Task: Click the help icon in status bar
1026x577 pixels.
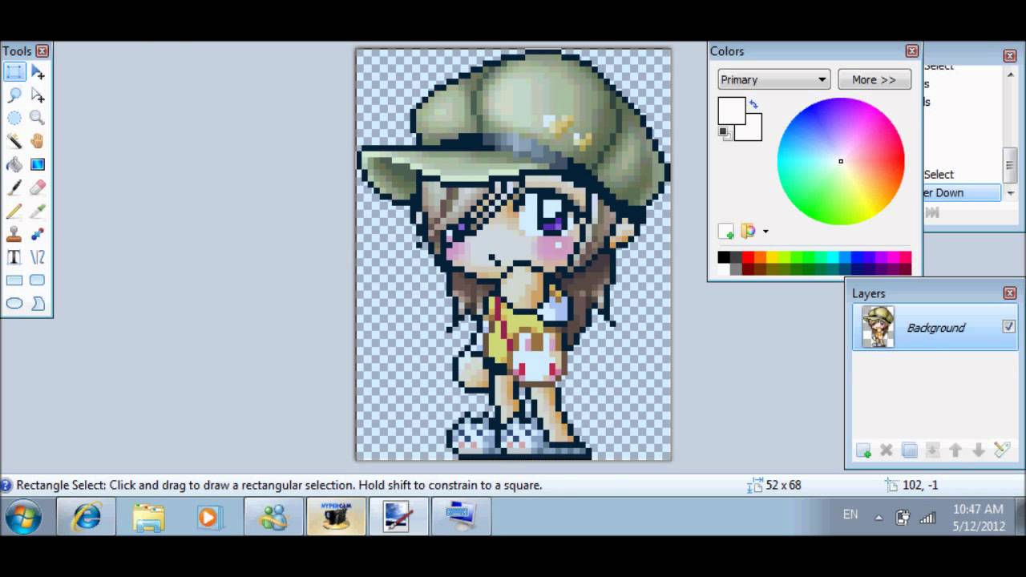Action: [x=6, y=485]
